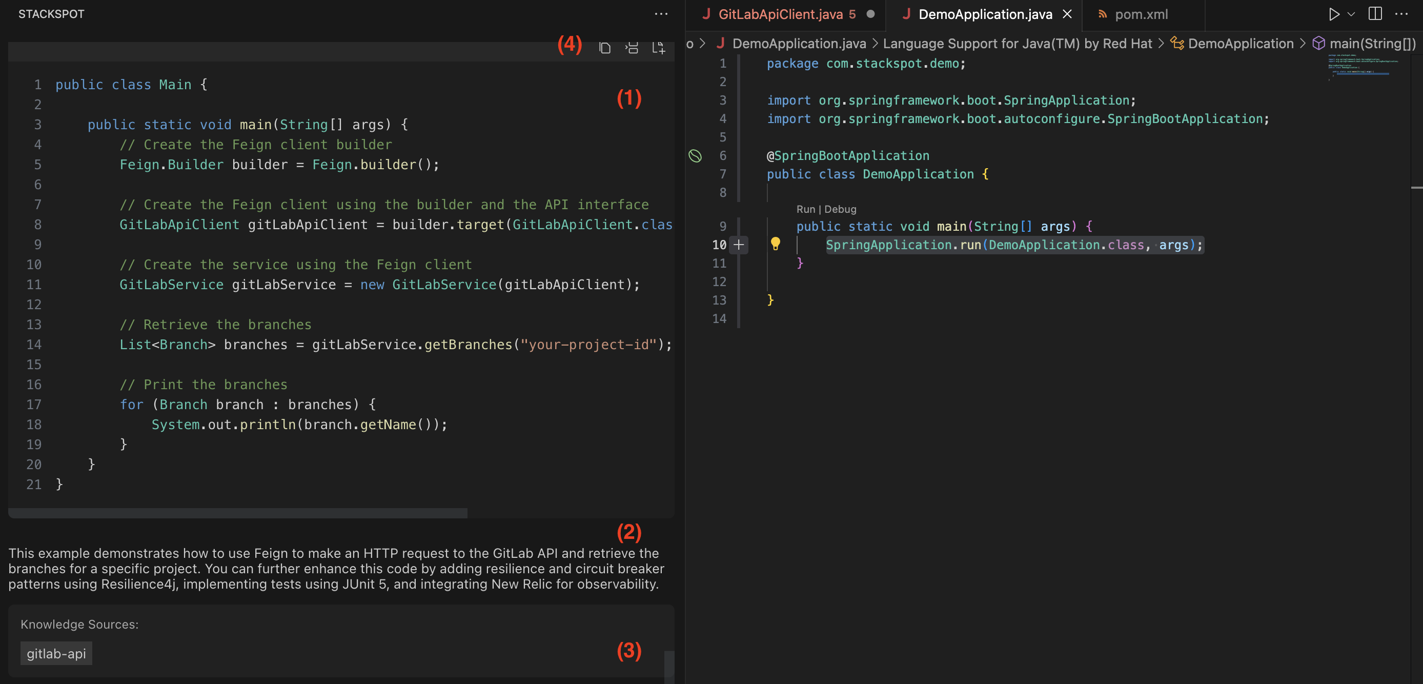This screenshot has width=1423, height=684.
Task: Open StackSpot panel more actions menu
Action: coord(661,14)
